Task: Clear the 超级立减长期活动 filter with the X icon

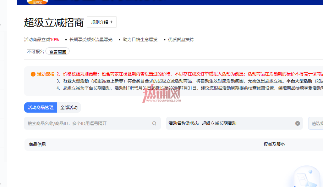Action: pyautogui.click(x=297, y=123)
